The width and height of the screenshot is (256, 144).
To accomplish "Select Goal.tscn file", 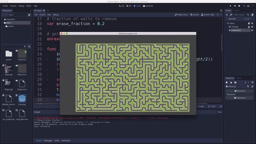I will [22, 55].
